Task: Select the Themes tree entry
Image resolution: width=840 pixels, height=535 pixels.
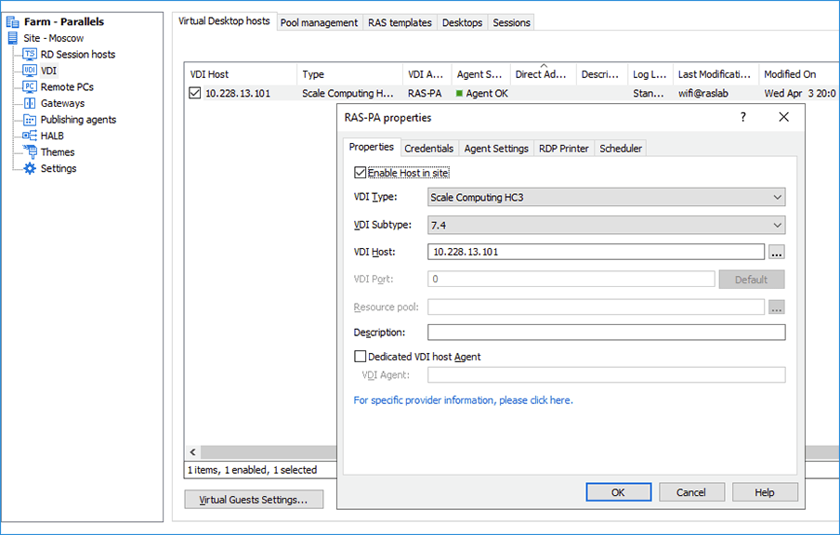Action: (x=58, y=152)
